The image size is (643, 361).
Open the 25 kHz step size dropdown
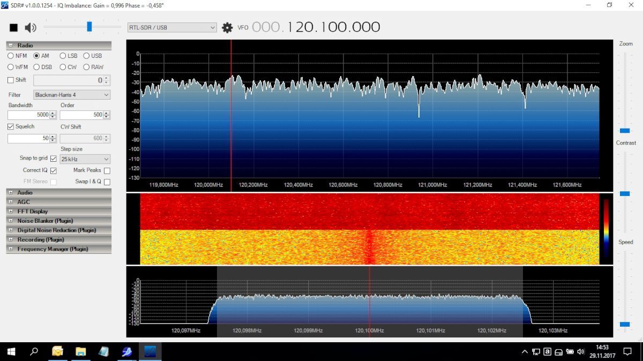85,159
